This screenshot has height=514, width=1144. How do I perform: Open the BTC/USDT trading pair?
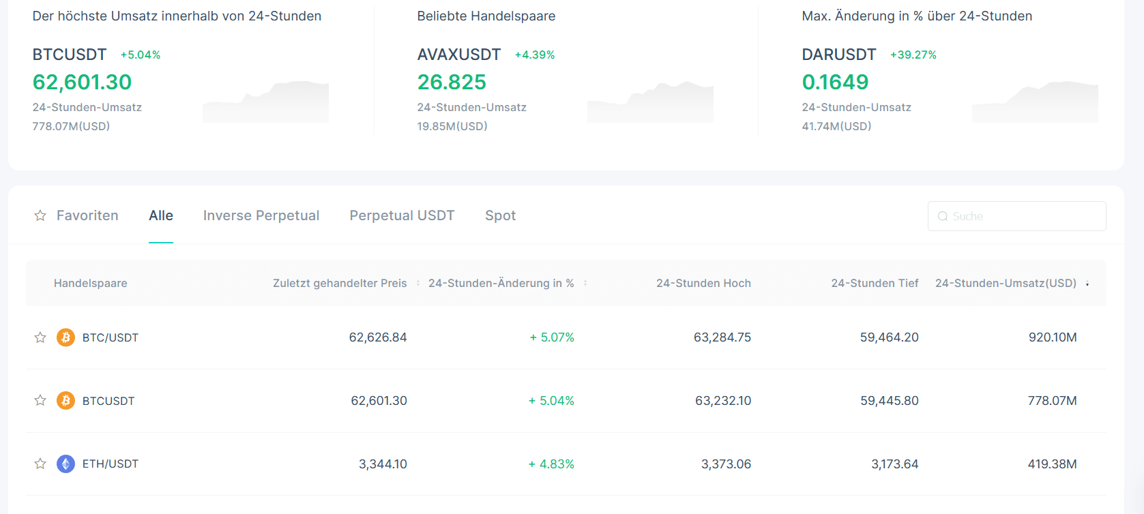click(x=111, y=337)
